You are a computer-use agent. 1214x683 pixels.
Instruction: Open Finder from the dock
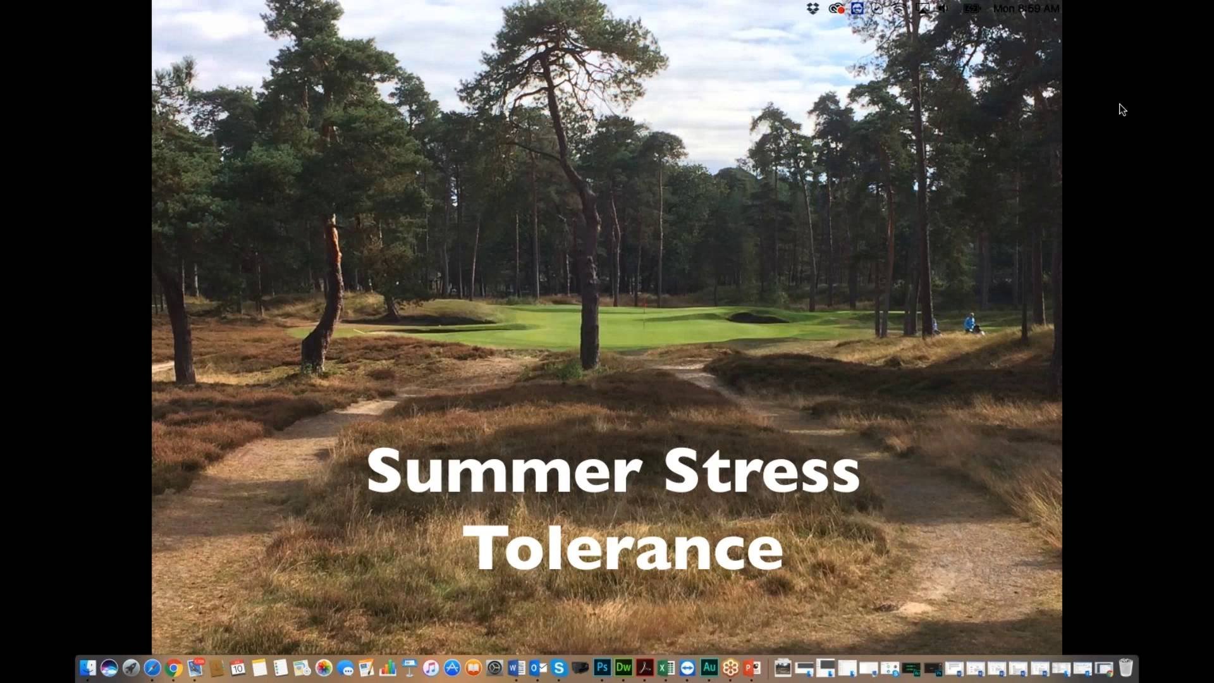pyautogui.click(x=88, y=668)
